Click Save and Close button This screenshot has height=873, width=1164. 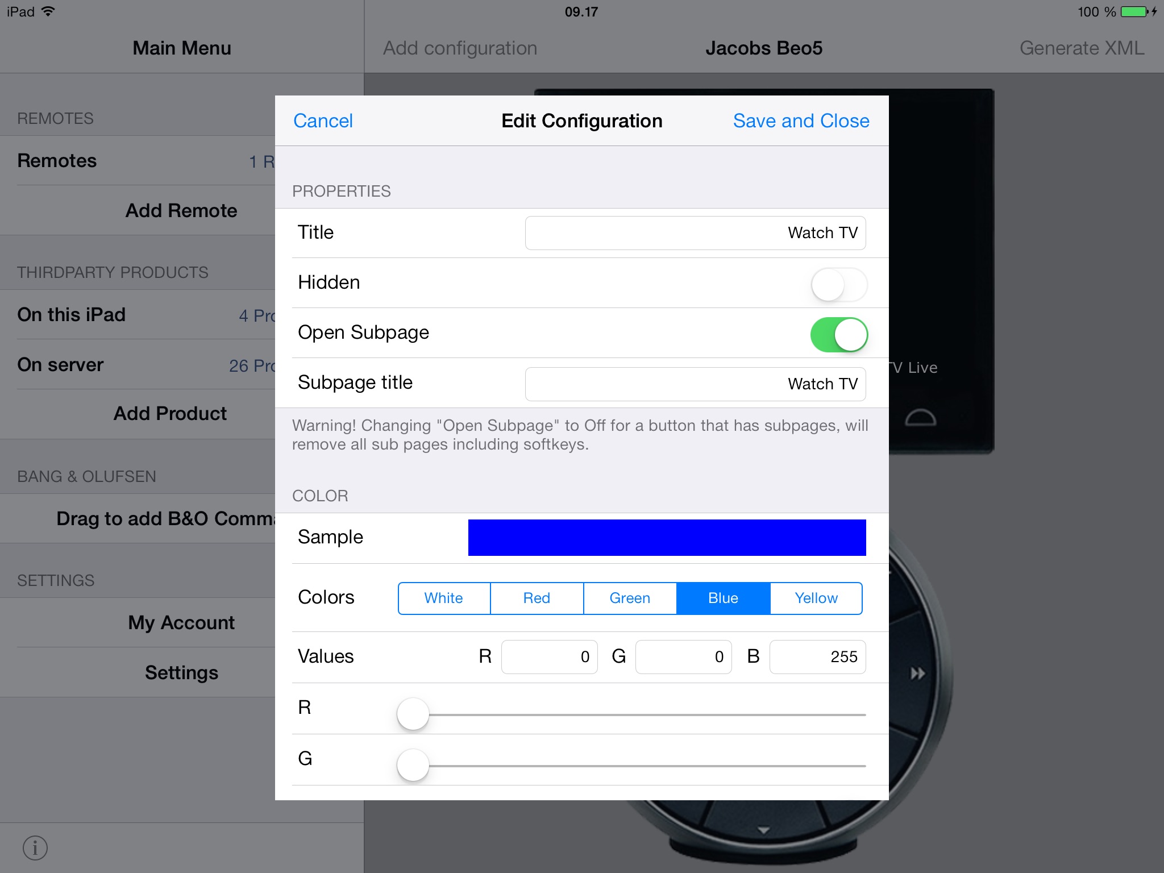[x=800, y=120]
